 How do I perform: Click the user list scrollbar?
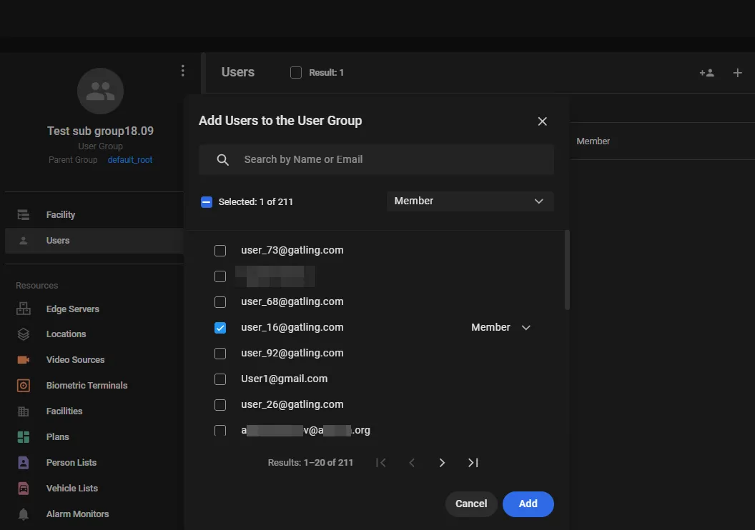(567, 270)
